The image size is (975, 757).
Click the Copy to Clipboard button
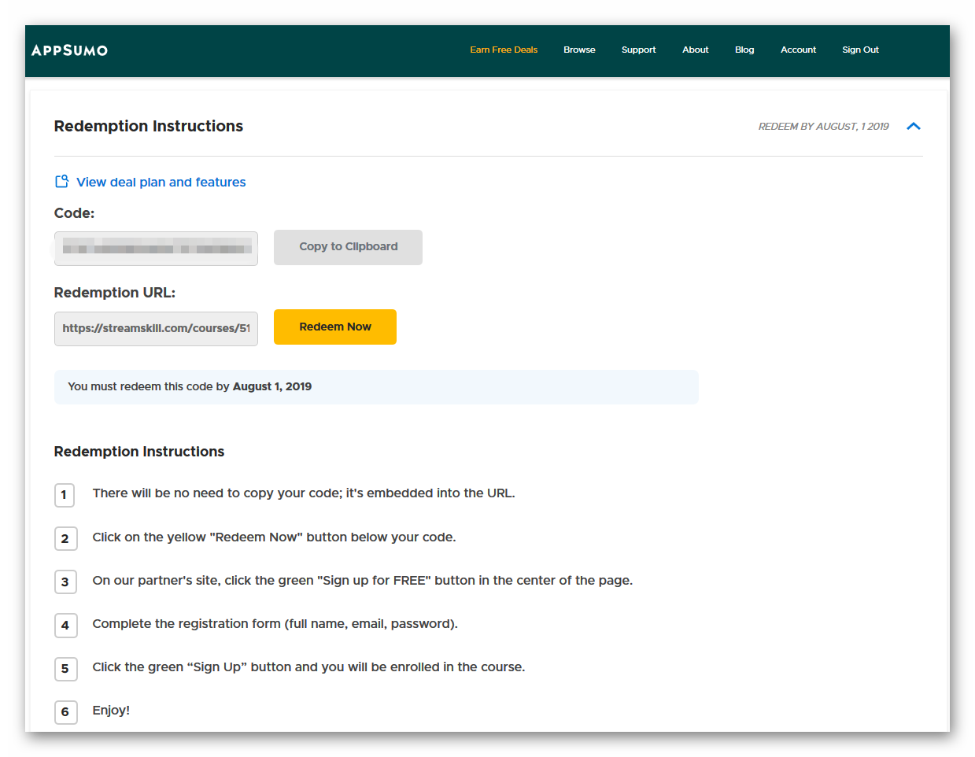click(348, 247)
